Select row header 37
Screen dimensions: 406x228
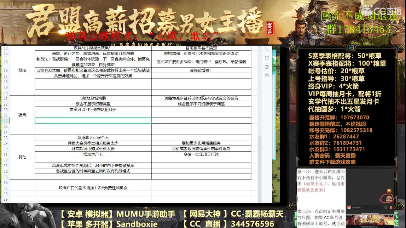coord(5,188)
